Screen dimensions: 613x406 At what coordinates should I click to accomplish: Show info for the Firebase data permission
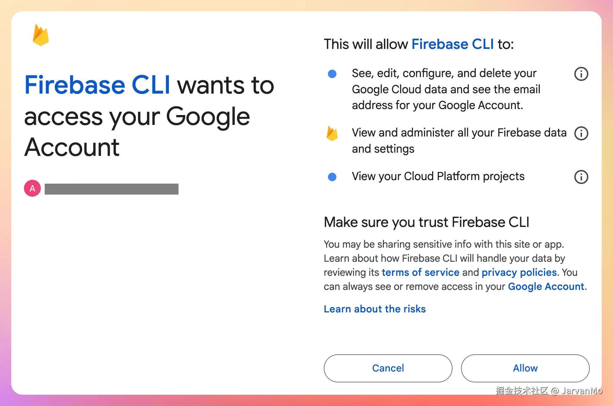tap(581, 133)
